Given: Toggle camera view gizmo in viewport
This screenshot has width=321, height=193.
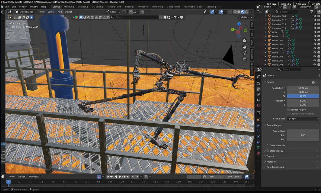Looking at the screenshot, I should [244, 53].
